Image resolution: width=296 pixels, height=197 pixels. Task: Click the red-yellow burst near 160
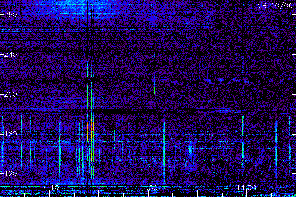[x=88, y=132]
